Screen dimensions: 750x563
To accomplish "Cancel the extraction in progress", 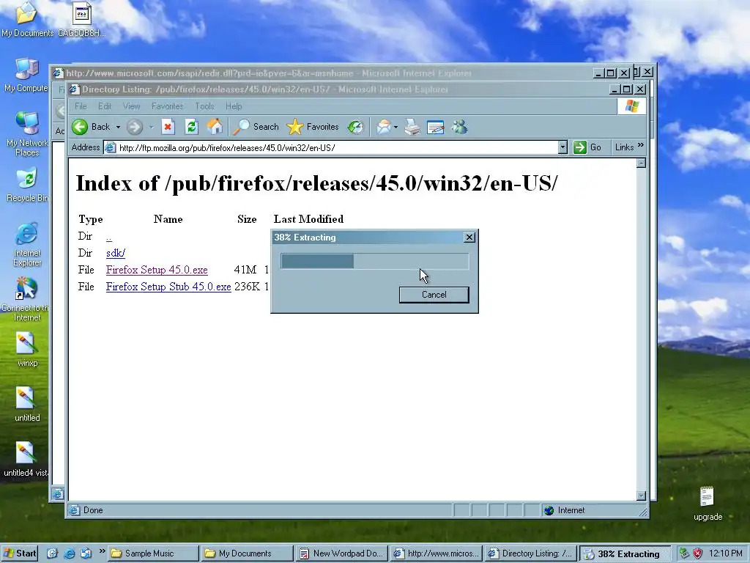I will [434, 295].
